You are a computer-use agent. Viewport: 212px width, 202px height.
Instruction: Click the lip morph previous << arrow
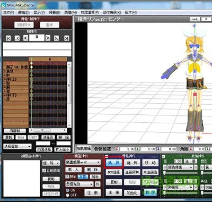(x=202, y=167)
